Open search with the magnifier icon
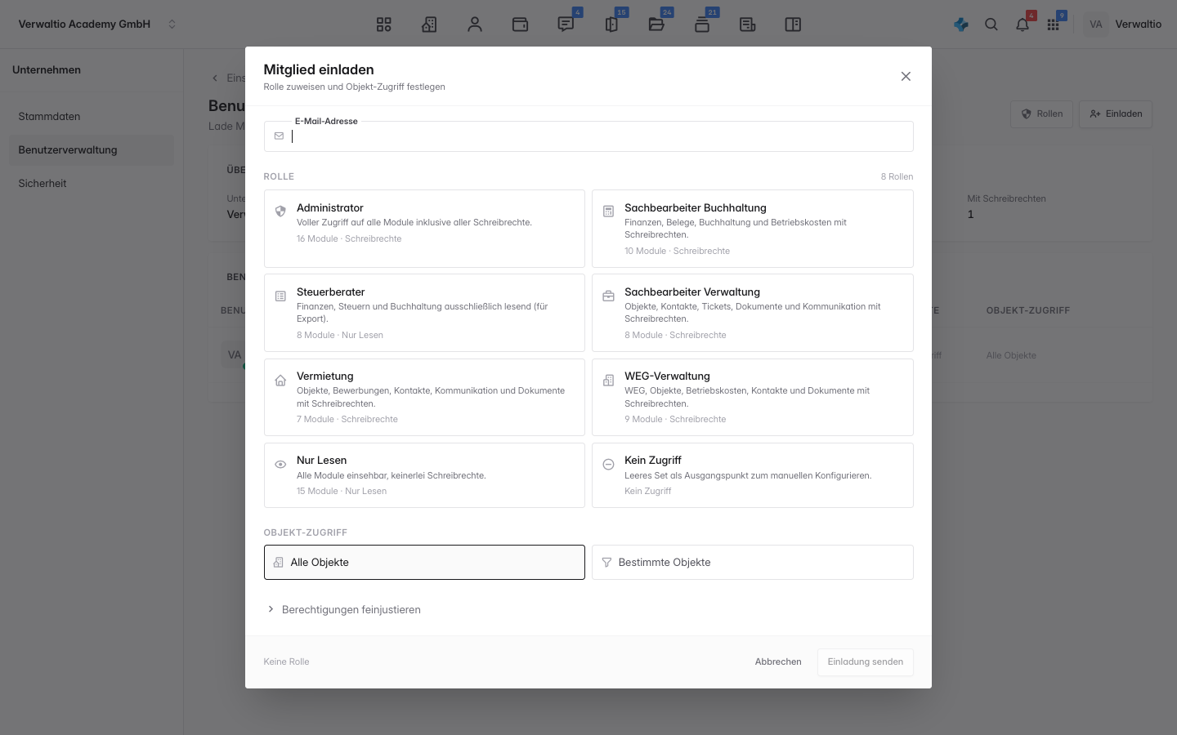1177x735 pixels. click(x=991, y=24)
